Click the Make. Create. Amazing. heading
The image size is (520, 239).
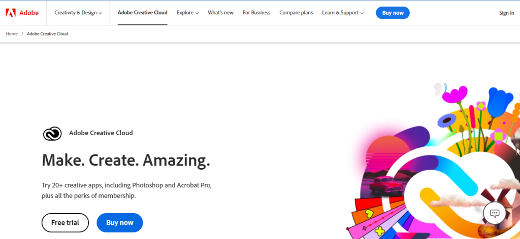126,160
